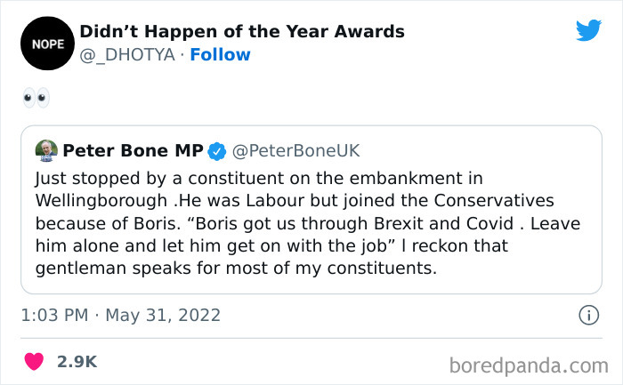View the 2.9K likes count
Viewport: 623px width, 385px height.
click(77, 362)
